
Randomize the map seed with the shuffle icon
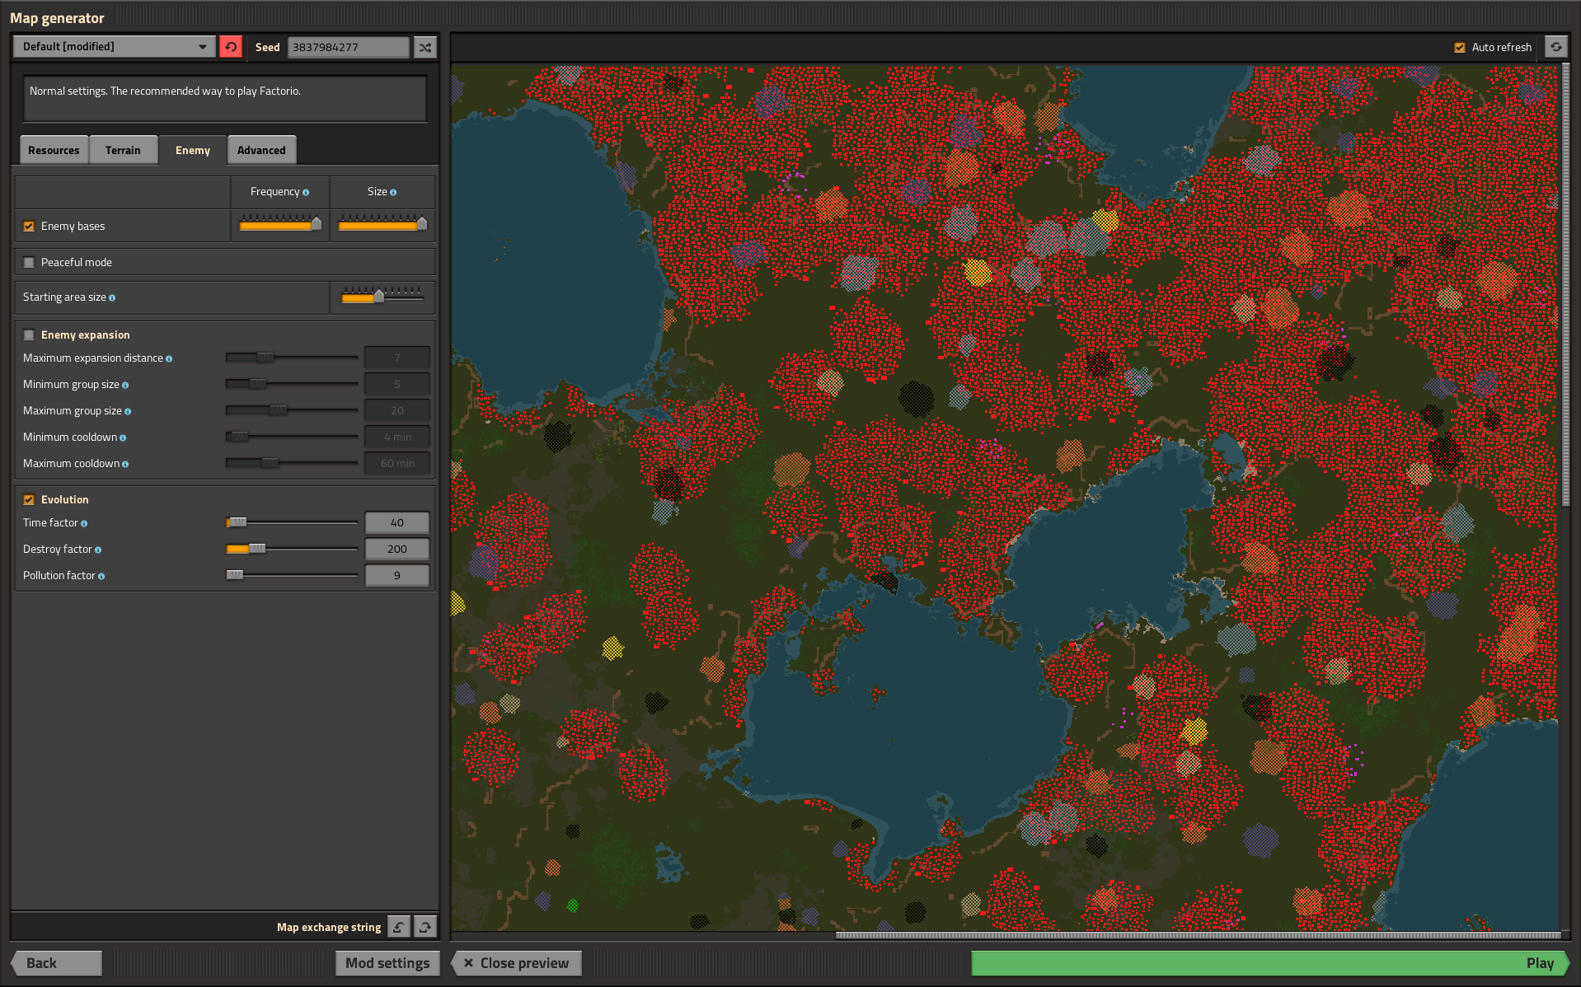click(425, 47)
